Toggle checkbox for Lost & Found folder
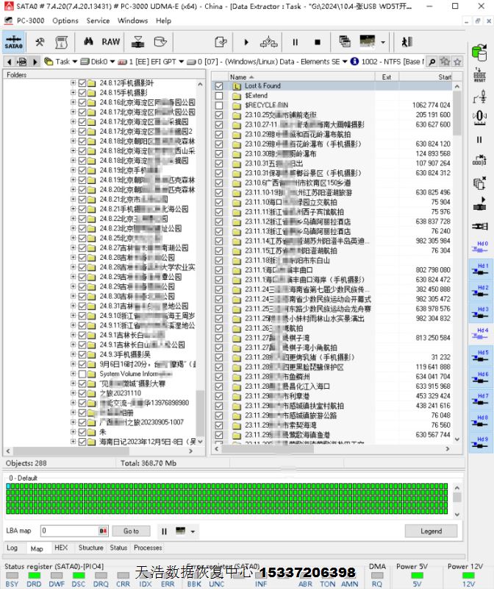 pos(219,86)
